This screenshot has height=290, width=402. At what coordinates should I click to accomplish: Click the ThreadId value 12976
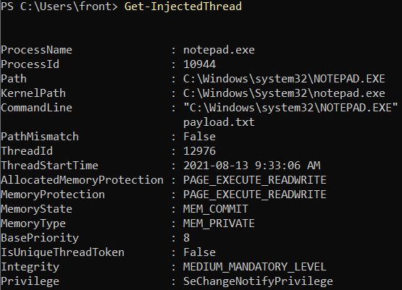(199, 151)
